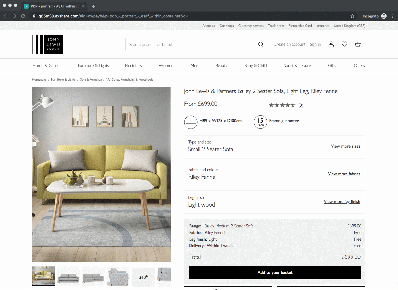
Task: Select the side-view sofa thumbnail
Action: click(118, 276)
